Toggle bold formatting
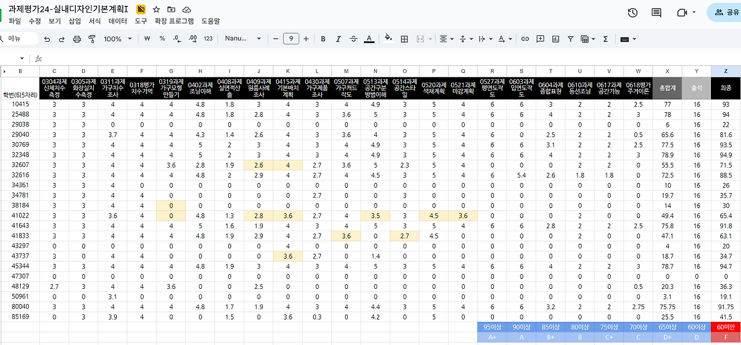The width and height of the screenshot is (741, 345). [323, 39]
